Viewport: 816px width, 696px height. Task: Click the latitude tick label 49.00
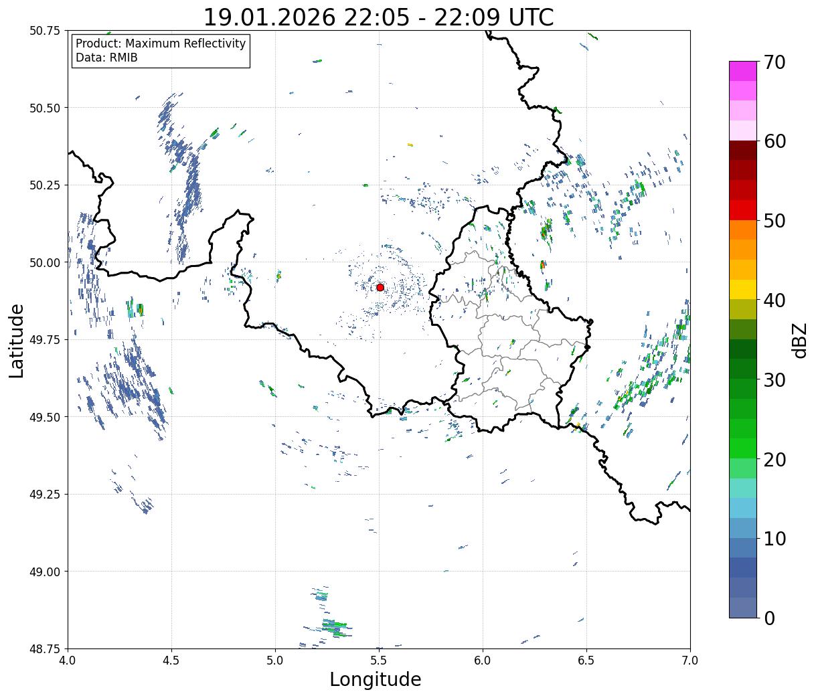(45, 572)
